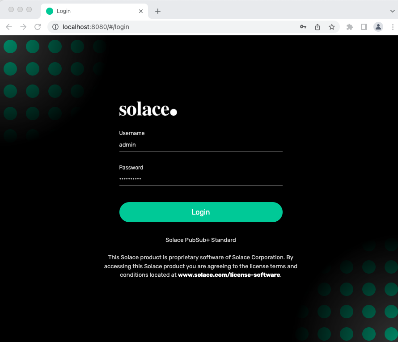
Task: Click the Solace logo above the login form
Action: [148, 108]
